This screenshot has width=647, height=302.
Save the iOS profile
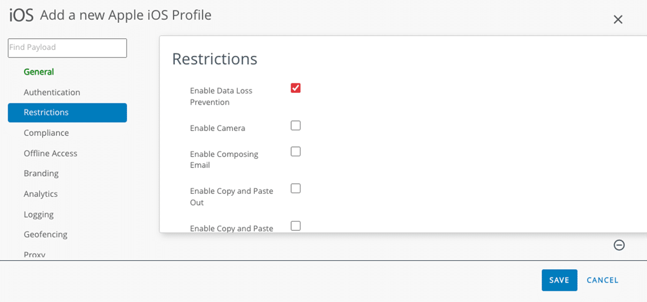(559, 280)
